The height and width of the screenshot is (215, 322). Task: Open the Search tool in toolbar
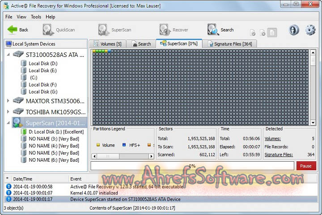tap(220, 30)
